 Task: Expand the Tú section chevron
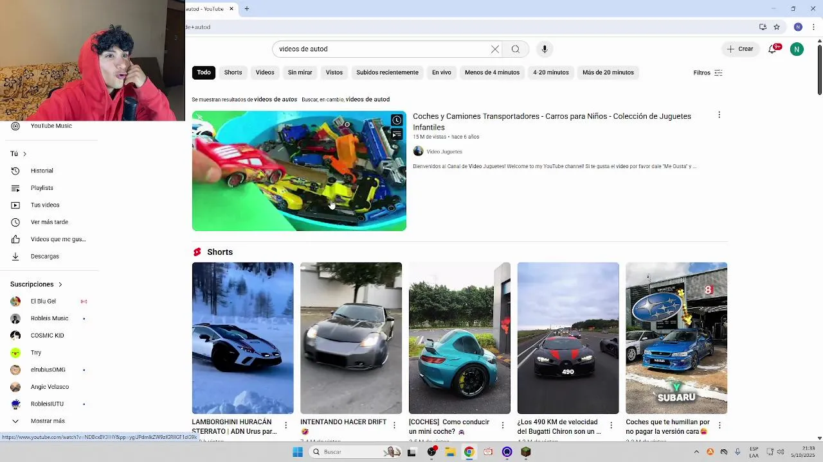(24, 154)
